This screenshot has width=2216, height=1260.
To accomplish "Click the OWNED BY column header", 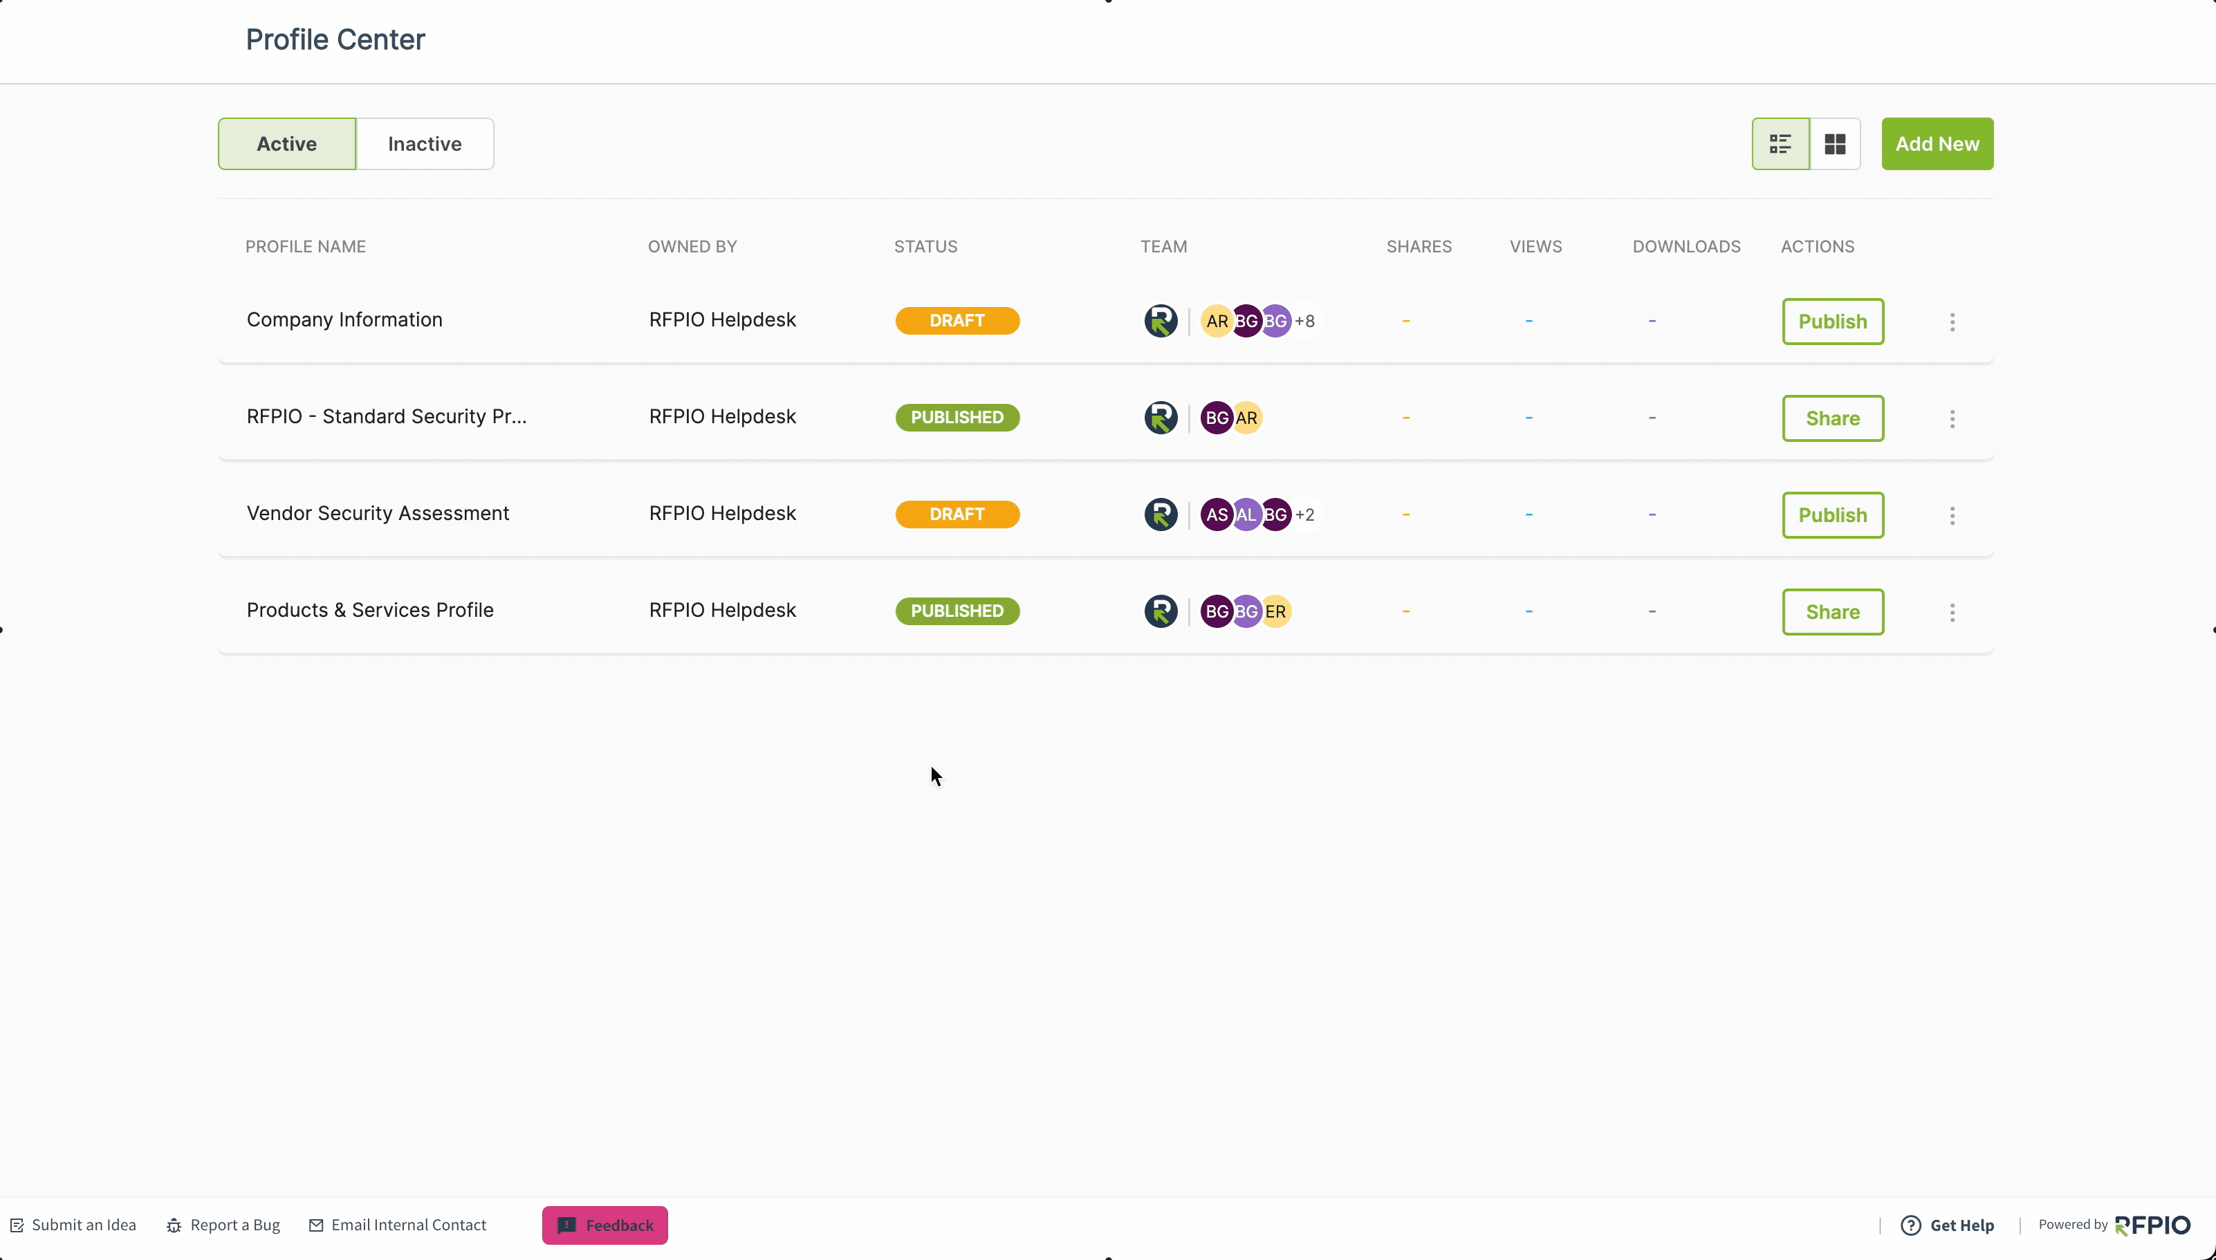I will click(692, 247).
